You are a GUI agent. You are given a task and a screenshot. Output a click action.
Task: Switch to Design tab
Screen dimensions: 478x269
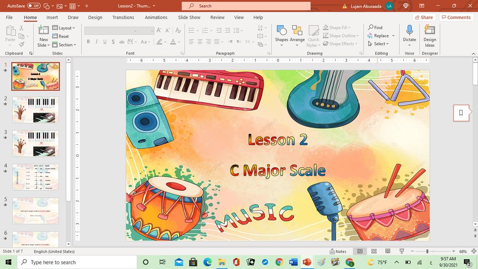95,17
